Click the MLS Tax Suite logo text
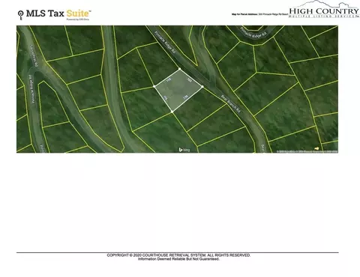Image resolution: width=360 pixels, height=277 pixels. tap(58, 13)
